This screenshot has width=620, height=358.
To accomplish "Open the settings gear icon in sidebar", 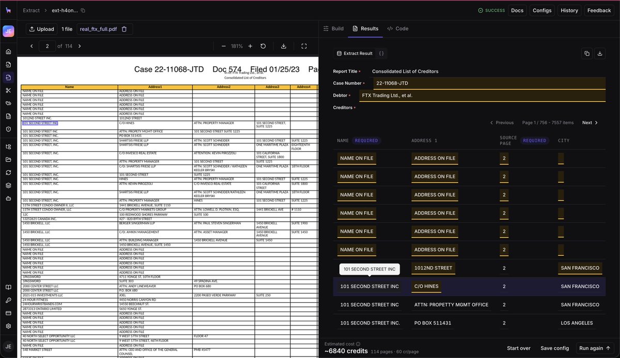I will [x=8, y=326].
